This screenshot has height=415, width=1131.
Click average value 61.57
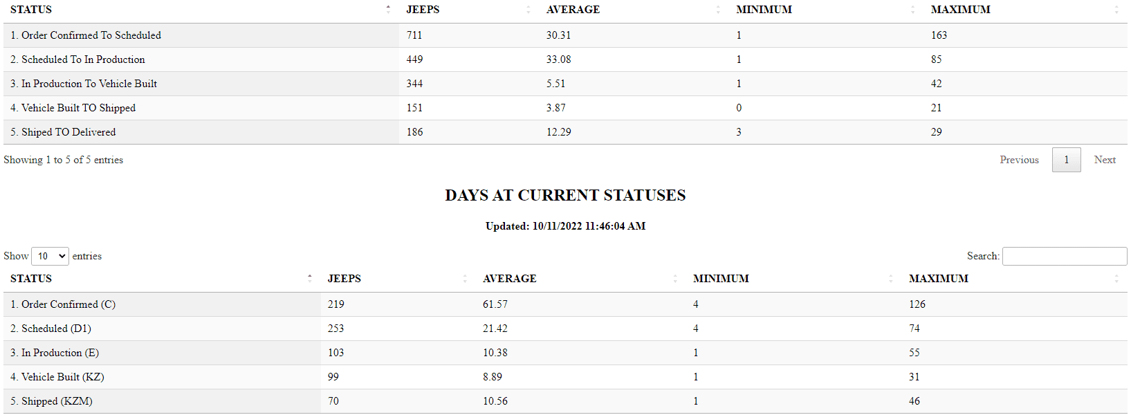[x=495, y=304]
